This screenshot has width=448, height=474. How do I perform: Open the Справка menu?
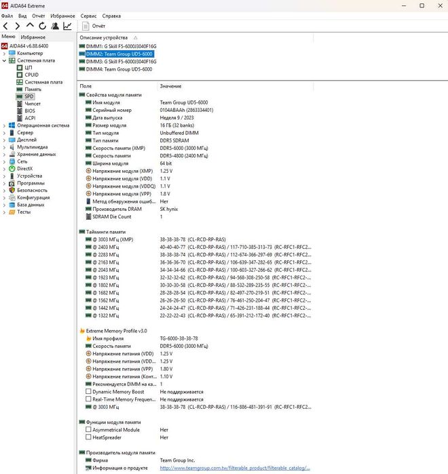[x=111, y=16]
